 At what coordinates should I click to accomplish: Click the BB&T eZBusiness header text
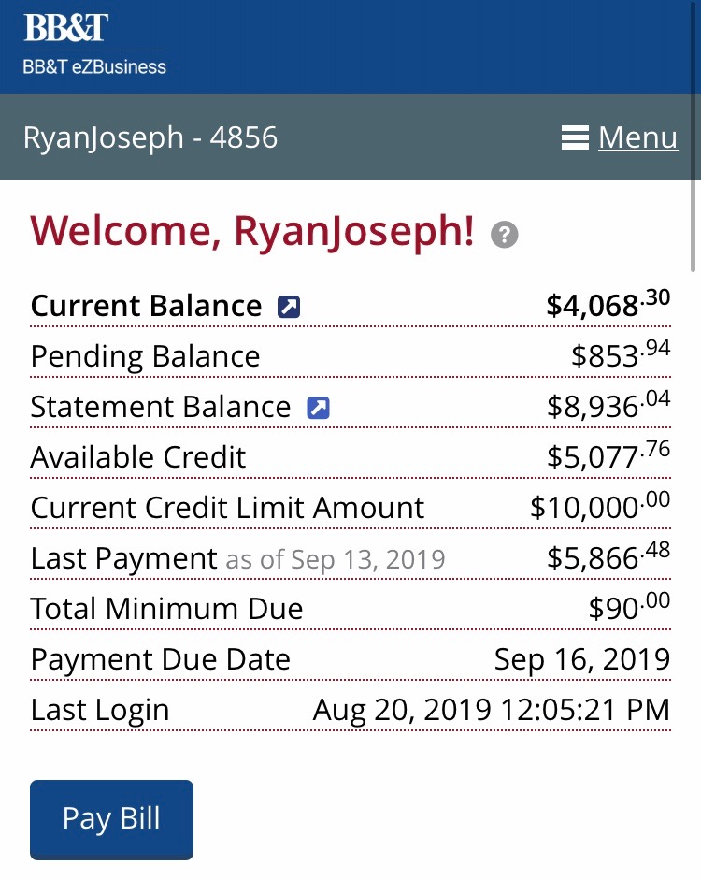tap(94, 67)
